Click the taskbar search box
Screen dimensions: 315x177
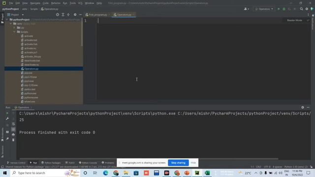click(45, 173)
